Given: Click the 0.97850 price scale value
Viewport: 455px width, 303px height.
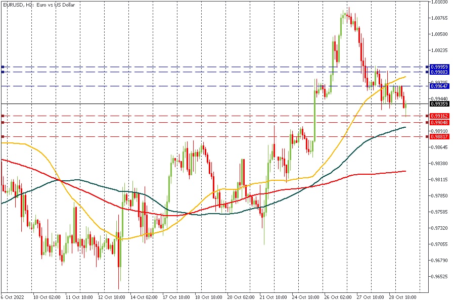Looking at the screenshot, I should pyautogui.click(x=440, y=196).
